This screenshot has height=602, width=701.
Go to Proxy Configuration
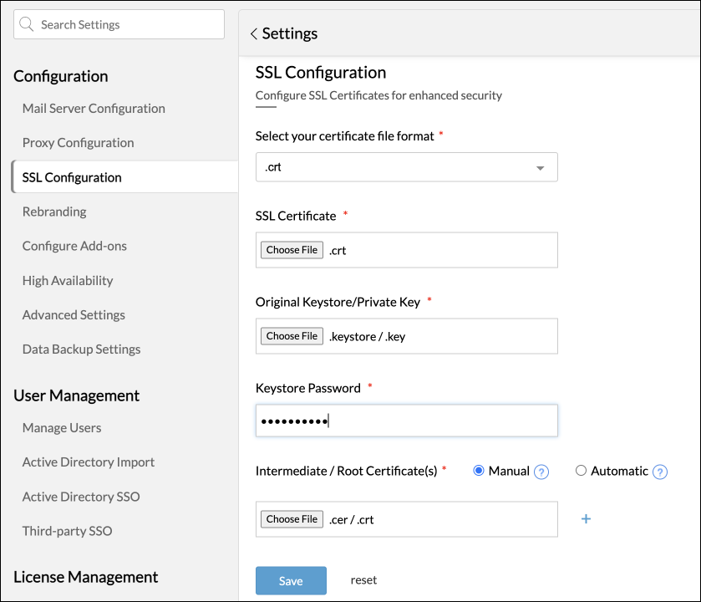(x=78, y=143)
